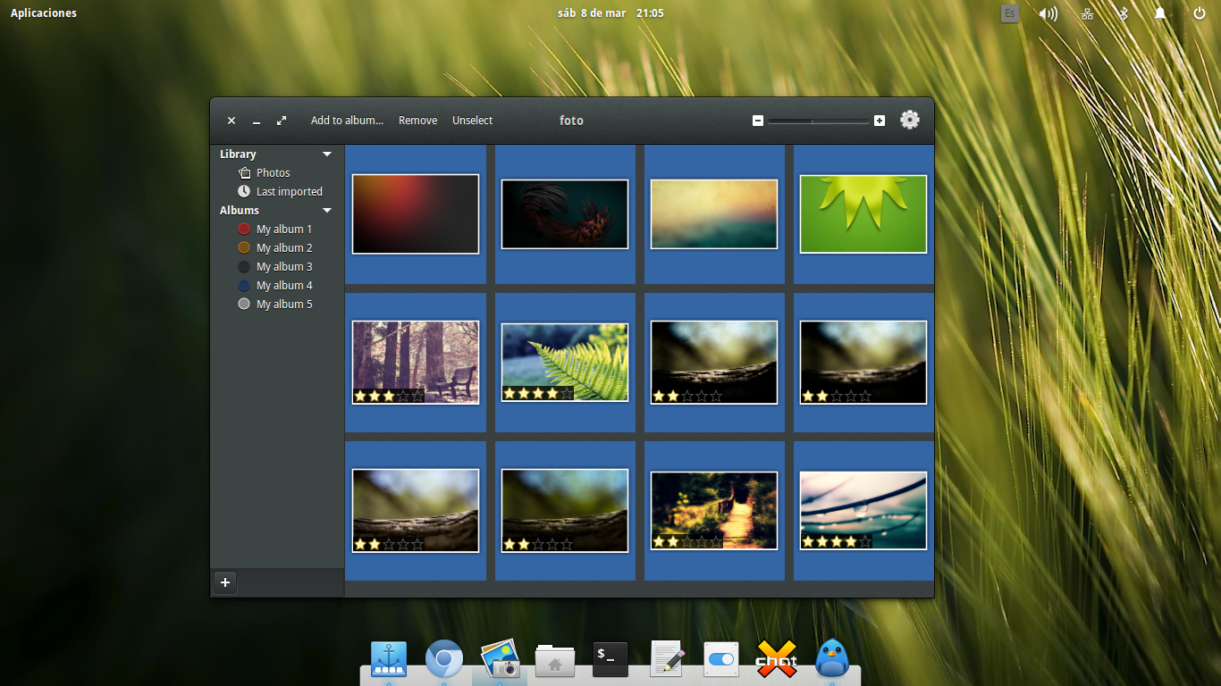Collapse the Library section arrow
The height and width of the screenshot is (686, 1221).
pyautogui.click(x=327, y=155)
